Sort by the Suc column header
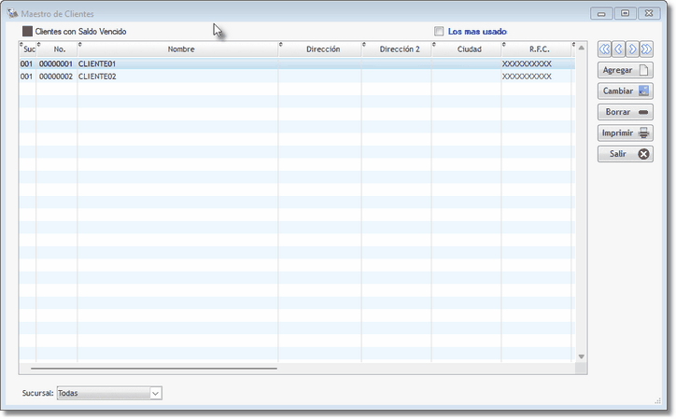This screenshot has height=419, width=676. [x=28, y=49]
